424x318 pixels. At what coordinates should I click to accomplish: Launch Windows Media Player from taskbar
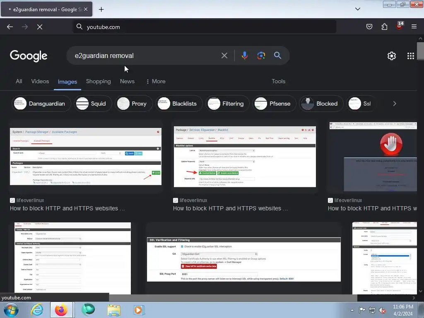[139, 310]
